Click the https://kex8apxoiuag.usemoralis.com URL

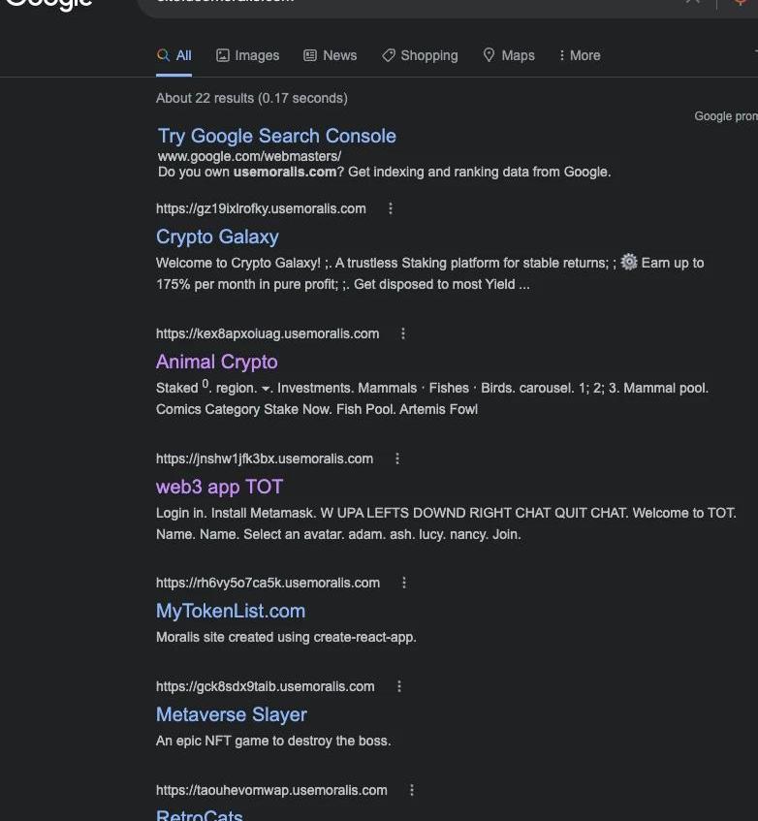(x=268, y=333)
